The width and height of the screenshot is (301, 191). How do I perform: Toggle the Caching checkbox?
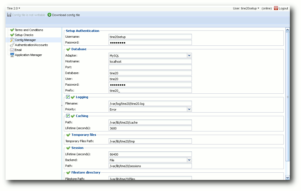(68, 116)
